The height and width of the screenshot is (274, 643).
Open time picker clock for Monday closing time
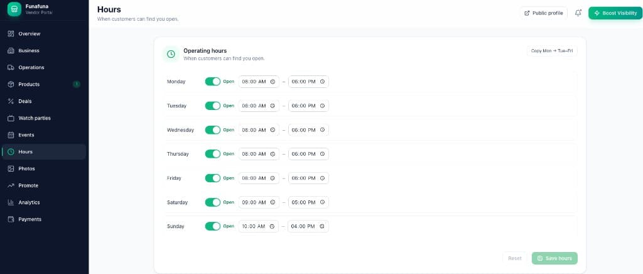click(322, 82)
